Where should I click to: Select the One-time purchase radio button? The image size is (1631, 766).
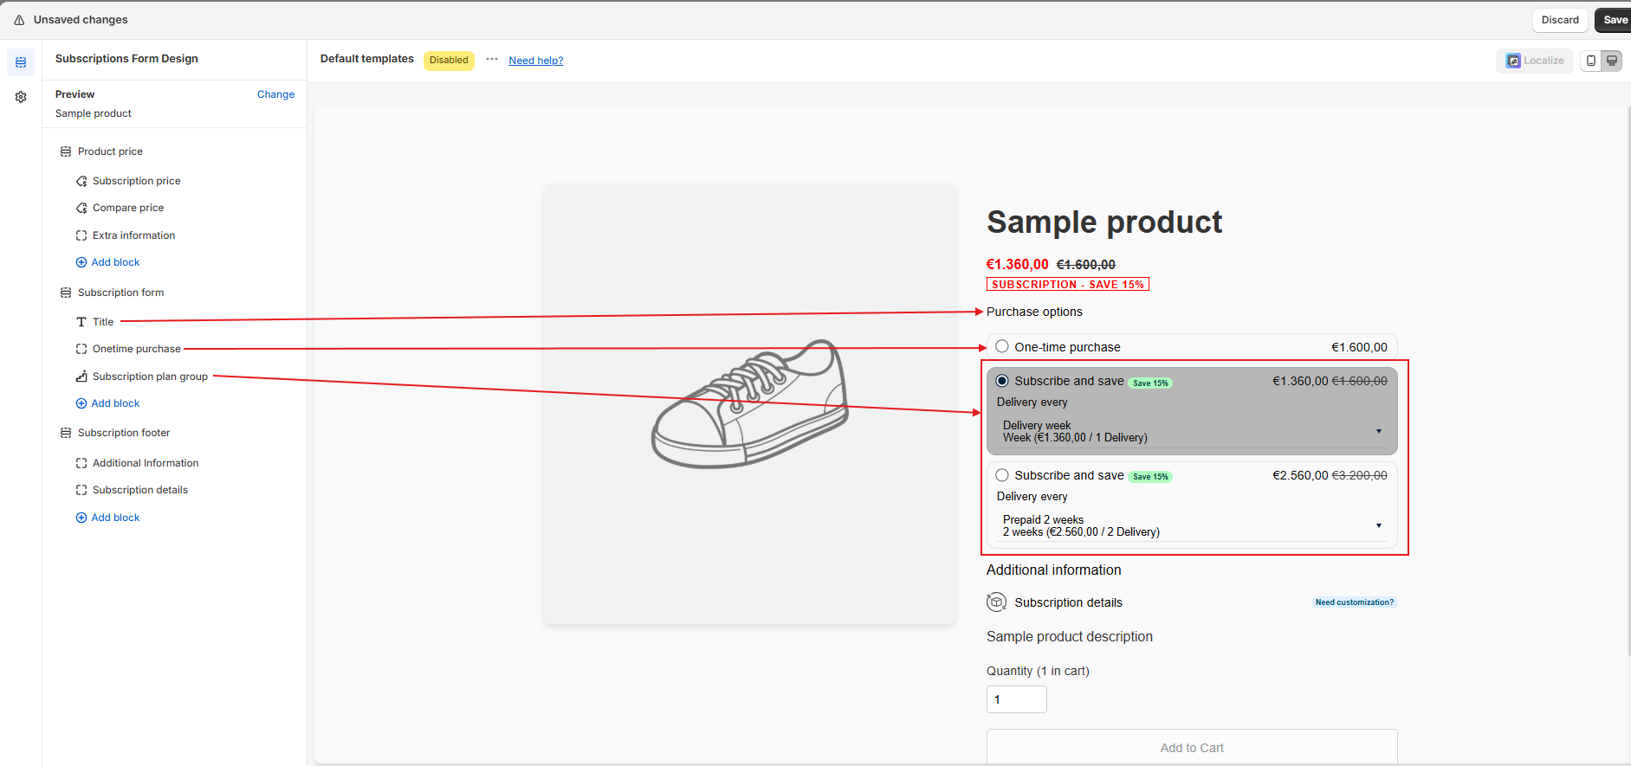[1002, 347]
